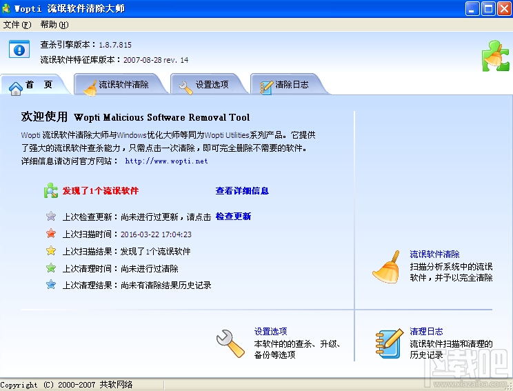The image size is (513, 391).
Task: Click the green puzzle-broom logo at top right
Action: [x=495, y=56]
